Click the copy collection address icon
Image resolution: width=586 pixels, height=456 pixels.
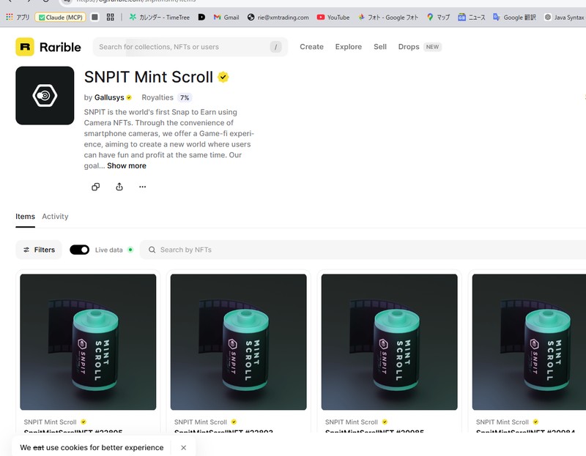click(95, 187)
